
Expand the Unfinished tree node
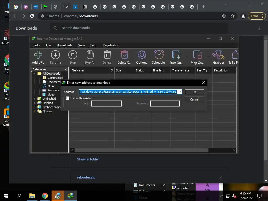tap(34, 99)
